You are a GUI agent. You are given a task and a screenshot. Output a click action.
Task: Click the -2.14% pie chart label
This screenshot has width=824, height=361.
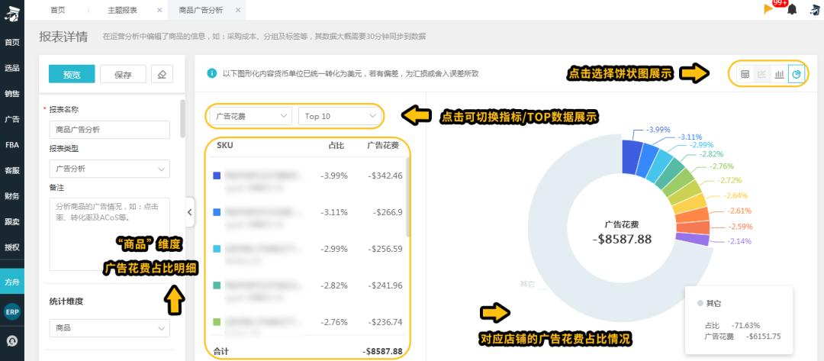tap(739, 241)
